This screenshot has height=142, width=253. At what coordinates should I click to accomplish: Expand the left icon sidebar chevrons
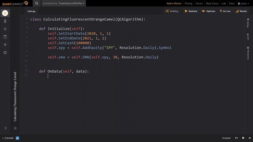click(x=5, y=128)
